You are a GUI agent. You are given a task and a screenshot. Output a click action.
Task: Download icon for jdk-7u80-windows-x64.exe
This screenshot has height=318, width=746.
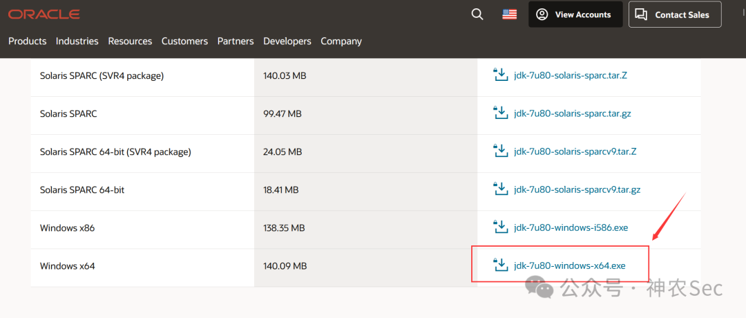click(x=500, y=265)
